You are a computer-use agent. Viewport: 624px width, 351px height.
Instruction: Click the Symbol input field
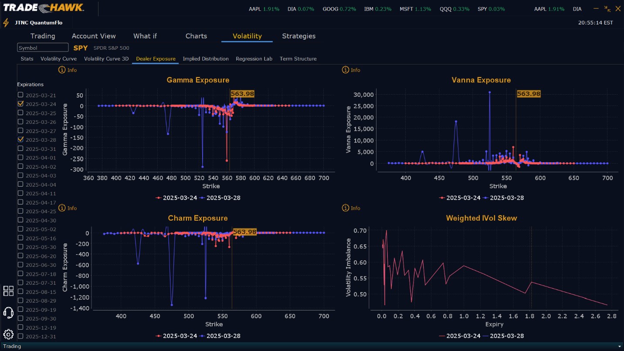(x=43, y=48)
